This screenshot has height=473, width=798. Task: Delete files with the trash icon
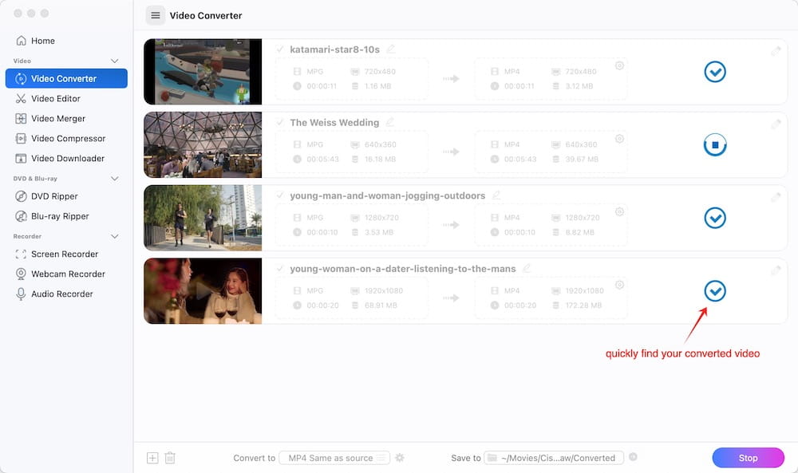coord(170,458)
